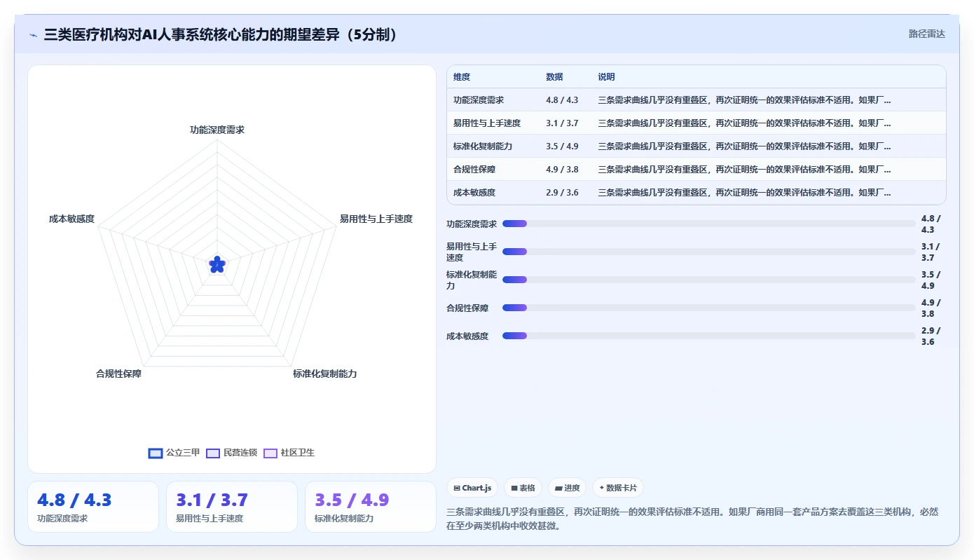Click the 标准化复制能力 progress bar
Screen dimensions: 974x560
708,280
